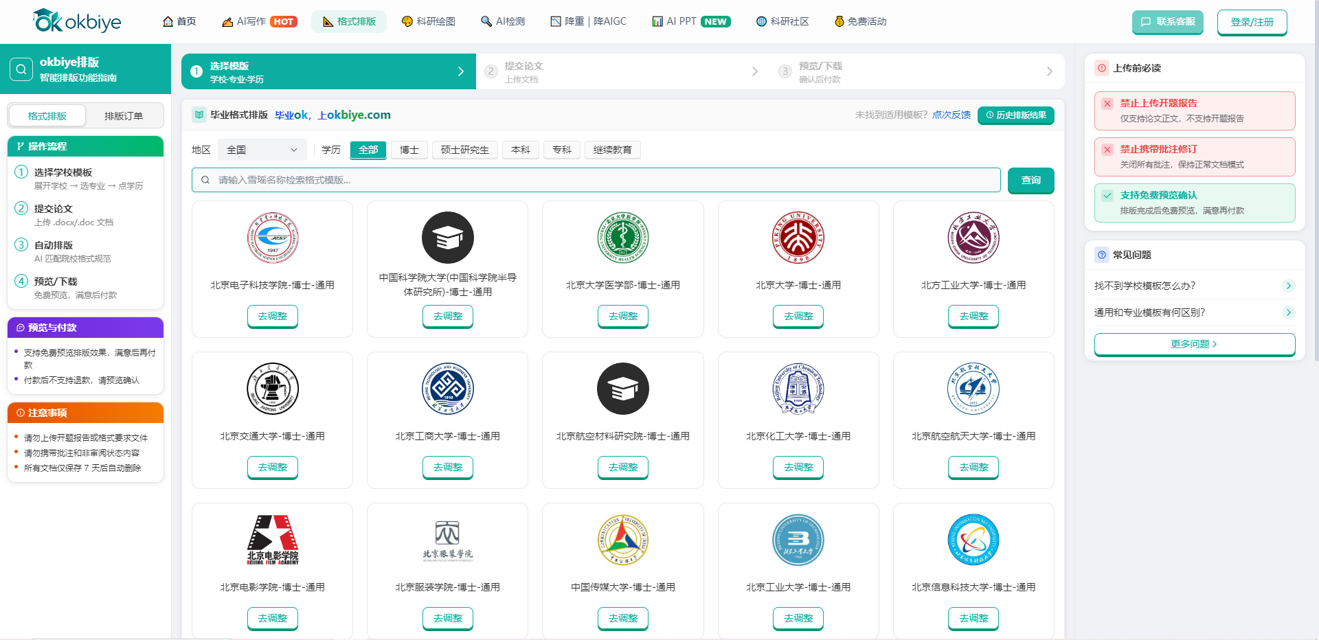The width and height of the screenshot is (1319, 640).
Task: Open AI写作 in the top navigation
Action: tap(260, 21)
